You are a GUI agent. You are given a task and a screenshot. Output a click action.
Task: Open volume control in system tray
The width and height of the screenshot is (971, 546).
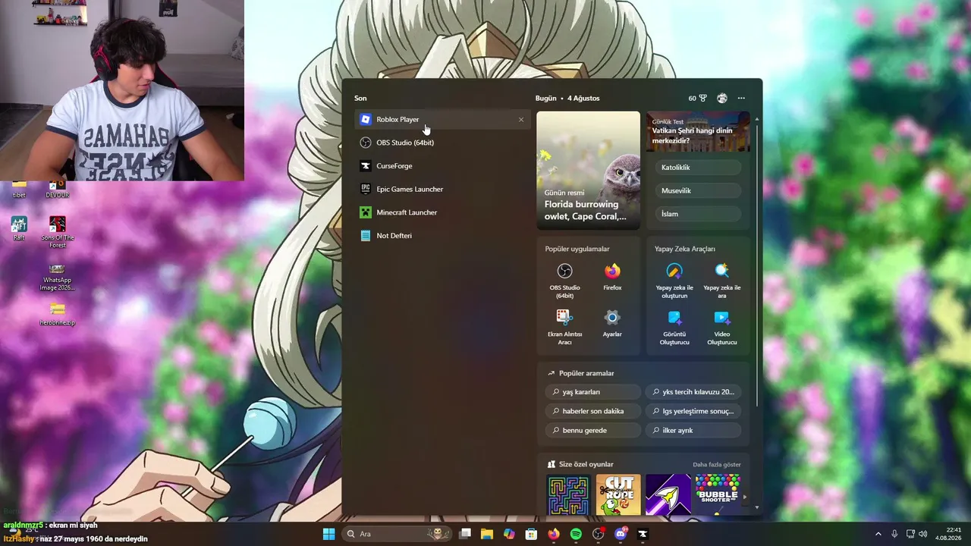point(924,534)
